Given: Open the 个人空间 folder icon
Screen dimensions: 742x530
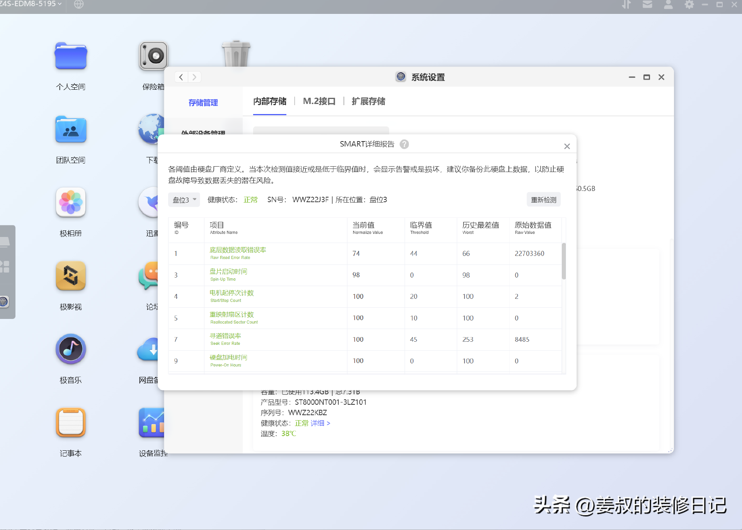Looking at the screenshot, I should pyautogui.click(x=71, y=56).
